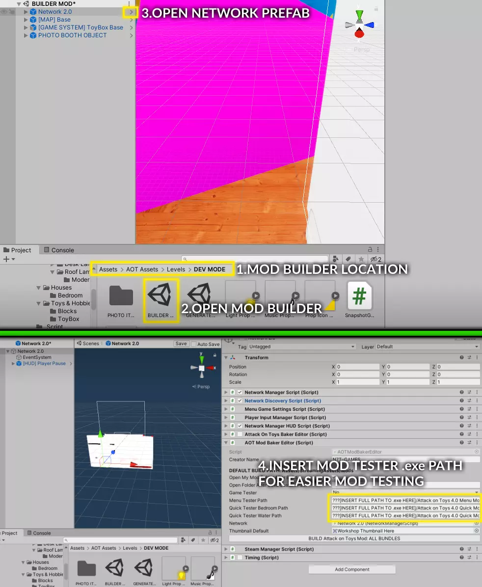The width and height of the screenshot is (482, 587).
Task: Collapse the Transform component foldout
Action: pos(226,357)
